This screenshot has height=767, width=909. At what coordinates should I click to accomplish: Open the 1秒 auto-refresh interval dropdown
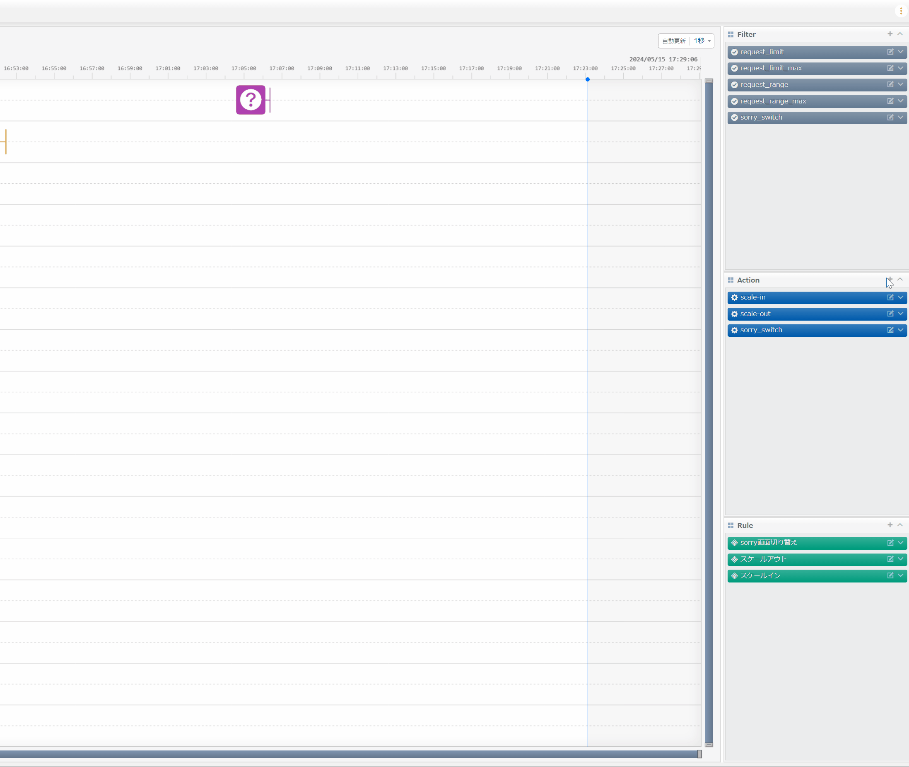tap(702, 41)
